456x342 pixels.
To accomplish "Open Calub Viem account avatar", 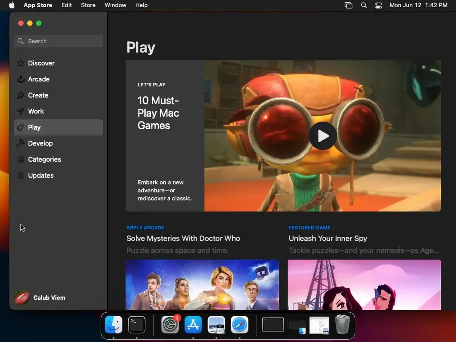I will click(x=22, y=297).
